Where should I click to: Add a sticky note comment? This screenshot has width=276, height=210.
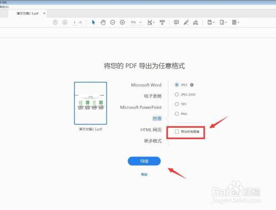pyautogui.click(x=176, y=23)
